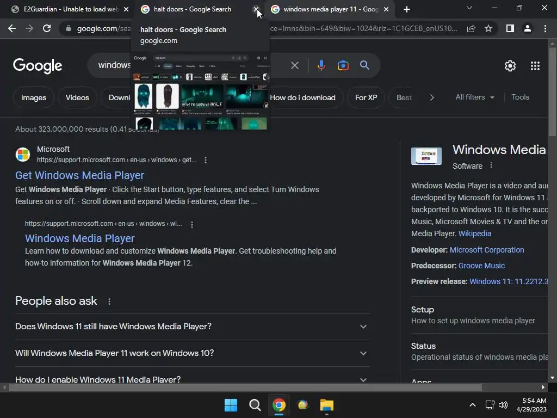Open Google quick settings gear
The image size is (557, 418).
pos(510,66)
